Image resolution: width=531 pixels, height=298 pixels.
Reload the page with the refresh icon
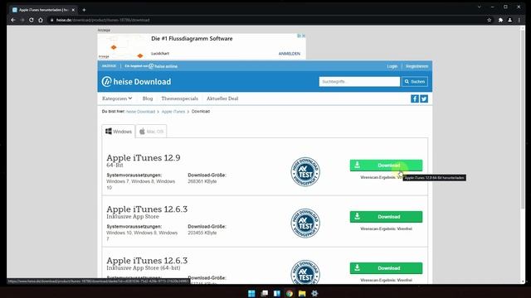click(32, 20)
